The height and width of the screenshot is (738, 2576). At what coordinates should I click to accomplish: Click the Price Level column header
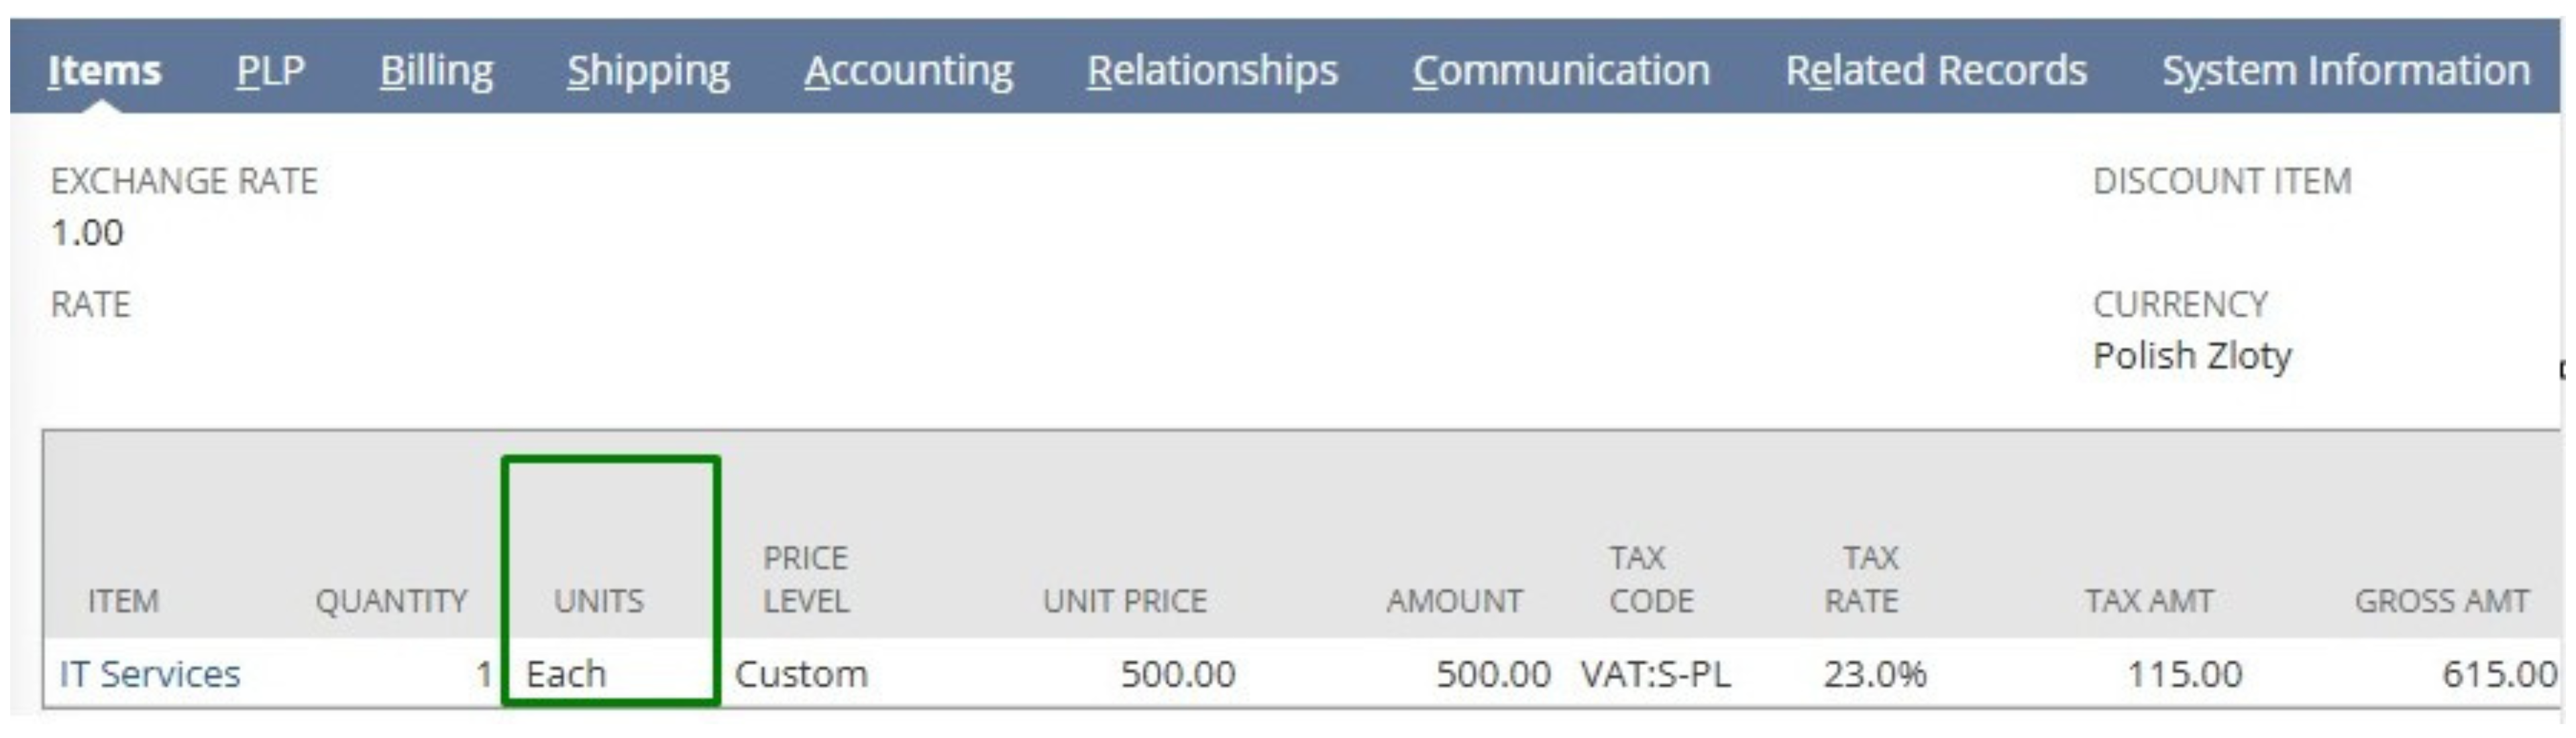click(x=806, y=579)
